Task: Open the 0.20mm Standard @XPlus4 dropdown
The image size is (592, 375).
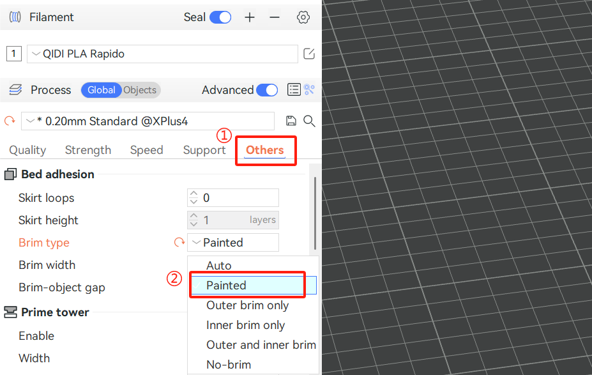Action: [148, 121]
